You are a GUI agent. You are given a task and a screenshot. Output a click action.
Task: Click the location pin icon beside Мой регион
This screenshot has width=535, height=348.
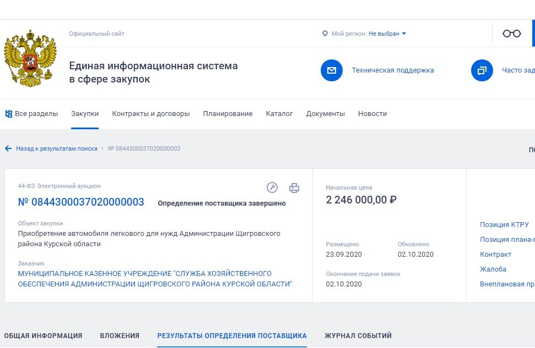tap(325, 34)
